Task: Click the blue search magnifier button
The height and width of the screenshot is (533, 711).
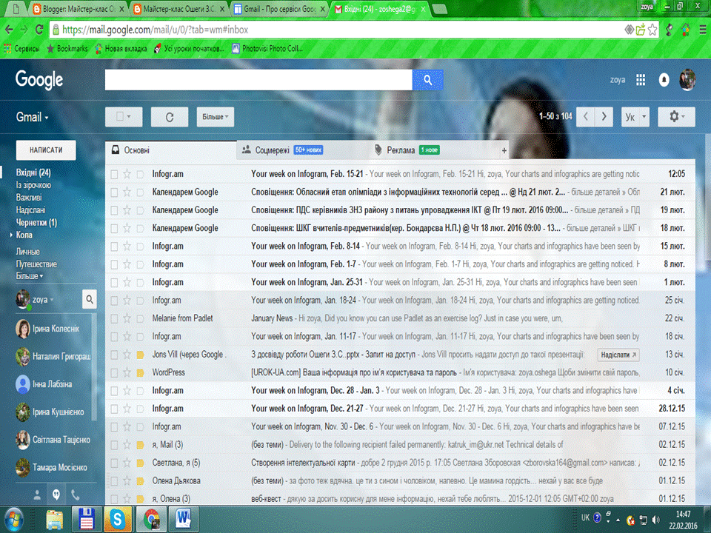Action: pyautogui.click(x=427, y=80)
